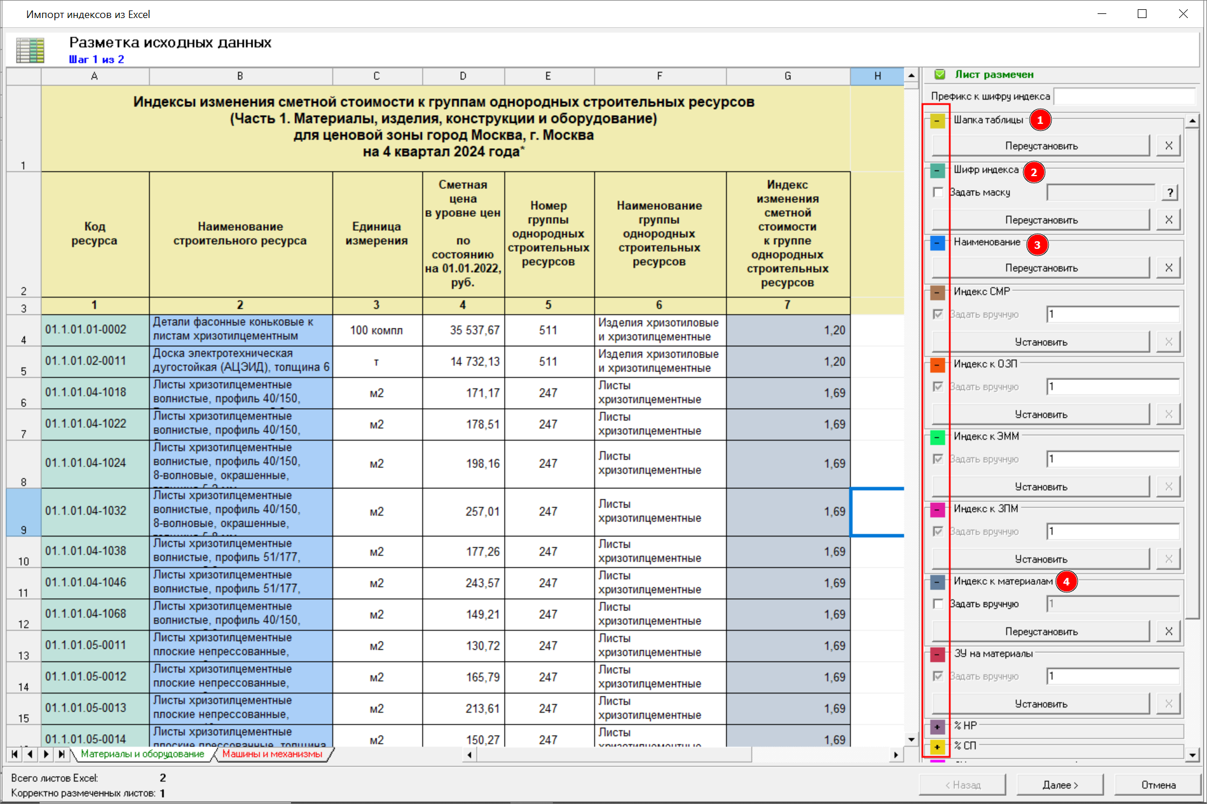The image size is (1207, 804).
Task: Collapse the blue Наименование section
Action: point(937,243)
